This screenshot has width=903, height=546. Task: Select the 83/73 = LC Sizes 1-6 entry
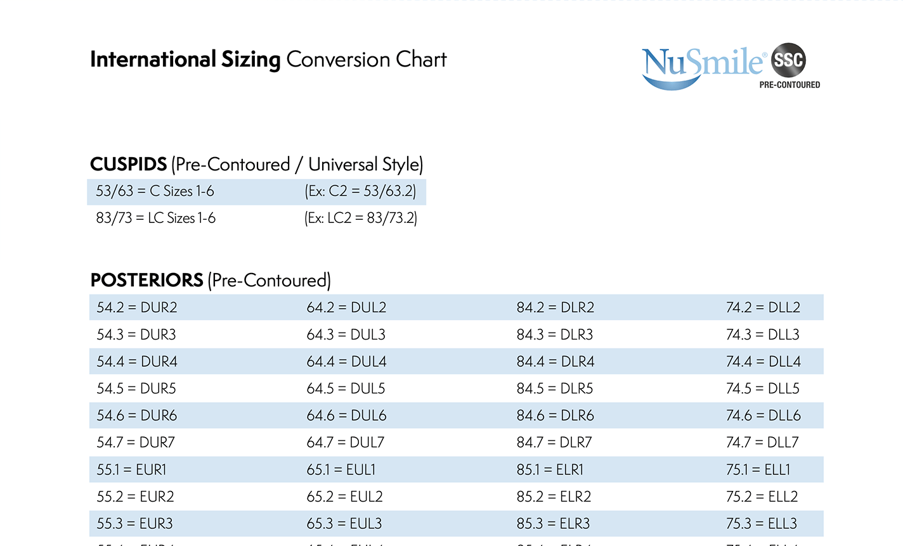(x=156, y=218)
